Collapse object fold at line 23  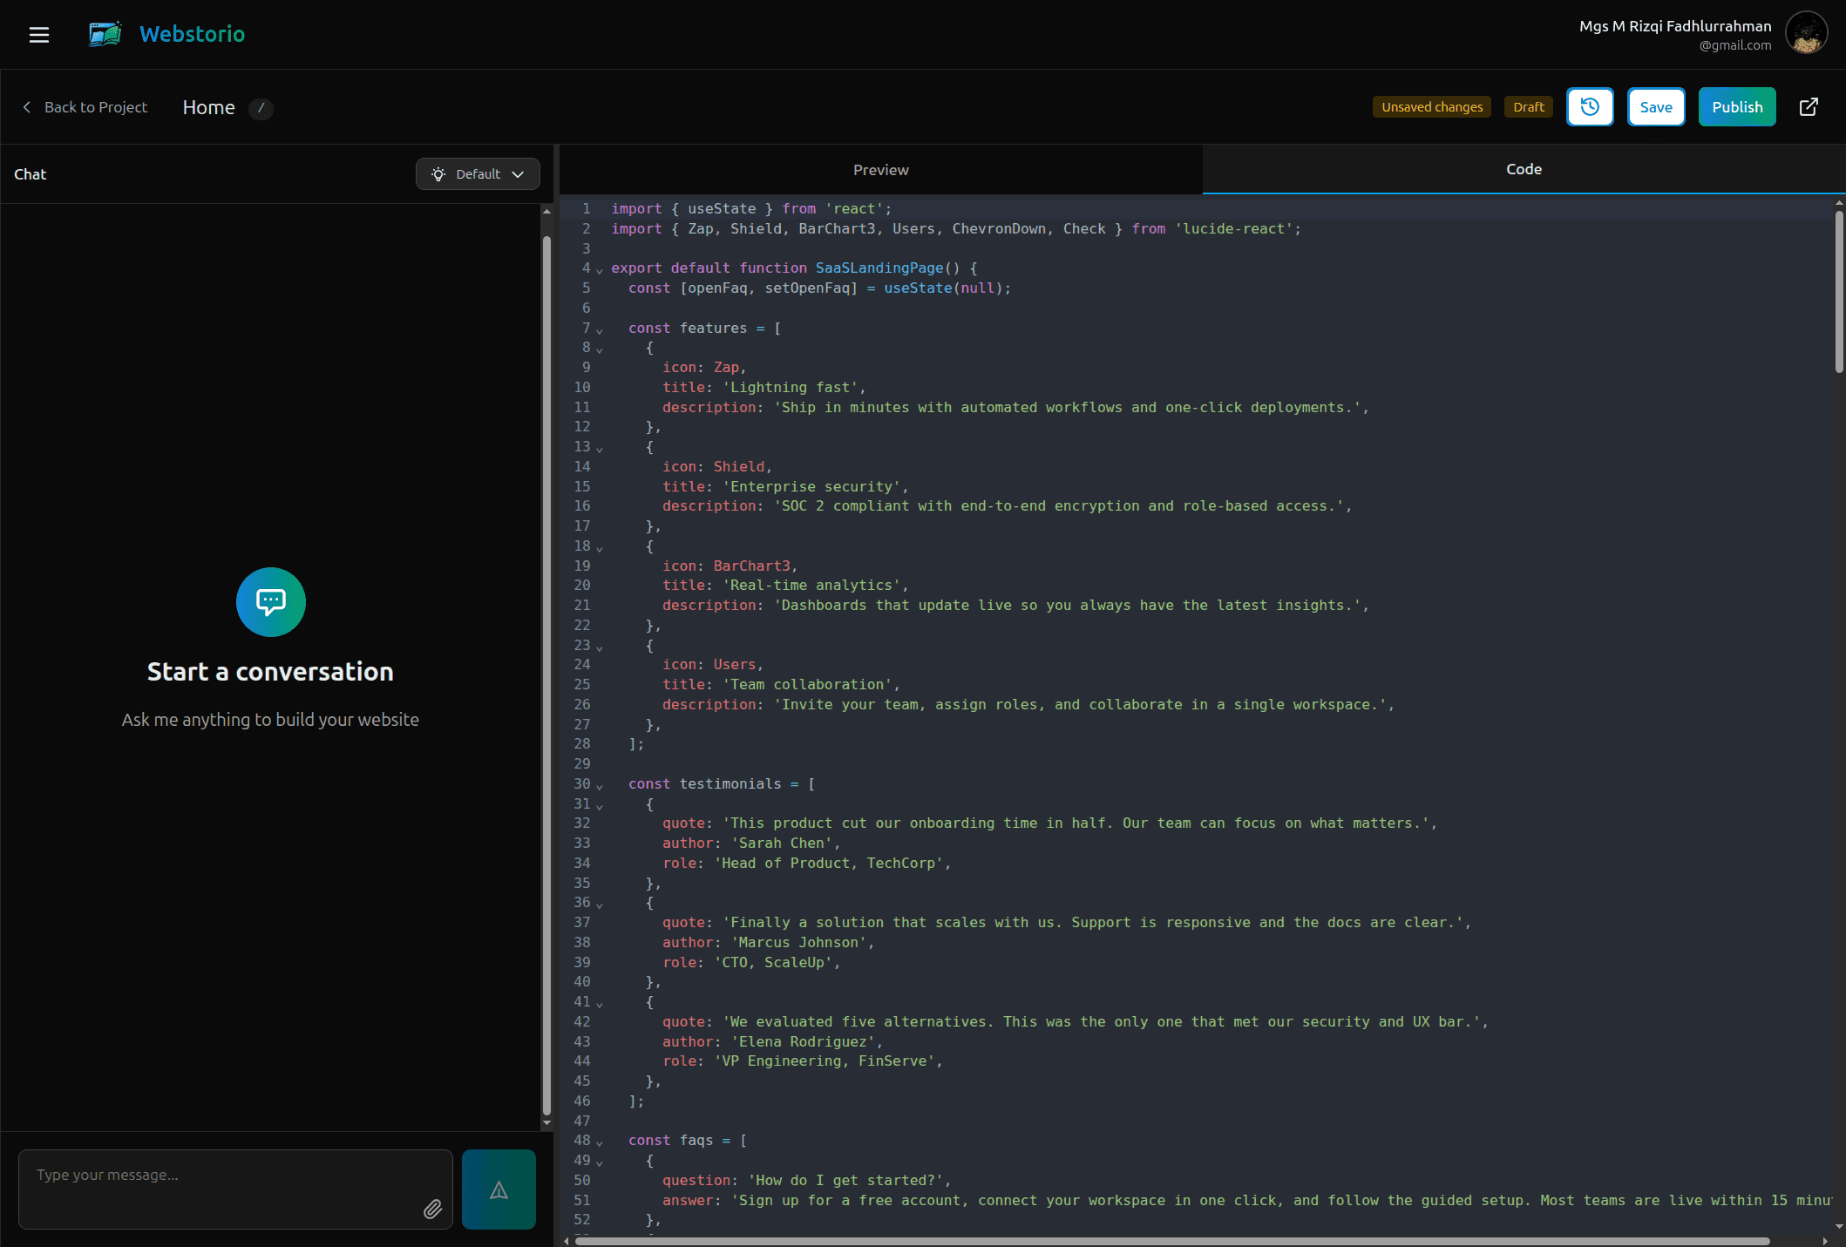coord(600,648)
